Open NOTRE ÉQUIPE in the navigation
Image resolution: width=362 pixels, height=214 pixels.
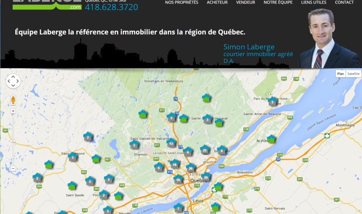(x=278, y=2)
